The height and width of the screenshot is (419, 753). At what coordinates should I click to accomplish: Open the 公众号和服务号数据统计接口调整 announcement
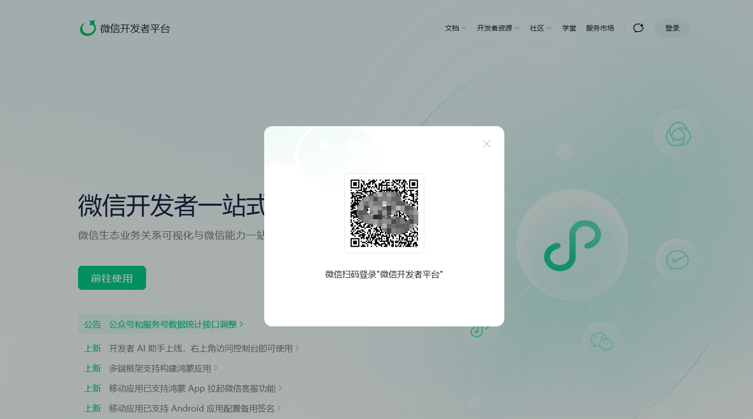pyautogui.click(x=173, y=324)
